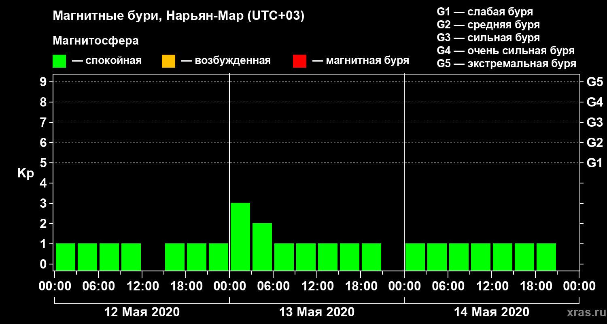Click 'G5 — экстремальная буря' legend line
Viewport: 607px width, 324px height.
point(506,64)
